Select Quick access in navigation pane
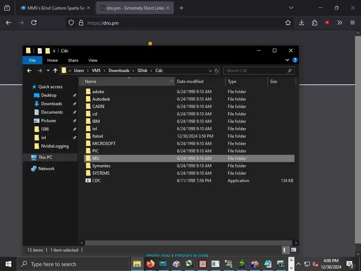 pos(50,87)
